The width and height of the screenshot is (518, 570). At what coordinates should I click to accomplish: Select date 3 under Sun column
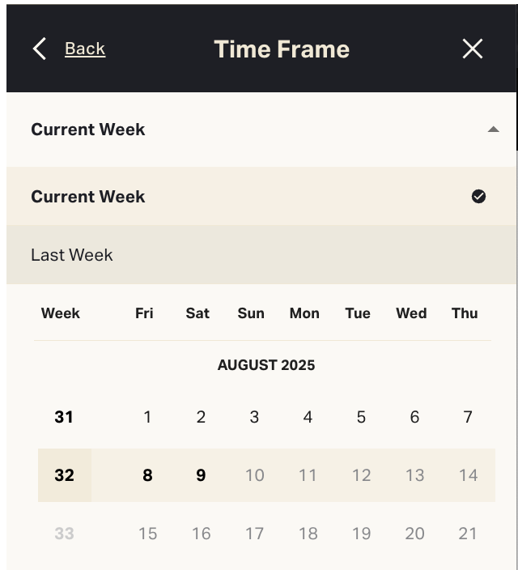pos(254,417)
